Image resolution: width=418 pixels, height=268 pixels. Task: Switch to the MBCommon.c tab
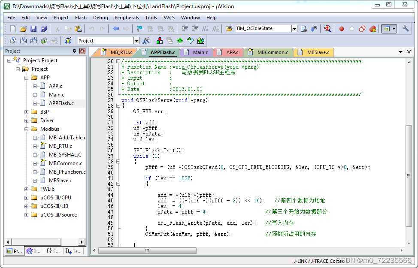(269, 52)
